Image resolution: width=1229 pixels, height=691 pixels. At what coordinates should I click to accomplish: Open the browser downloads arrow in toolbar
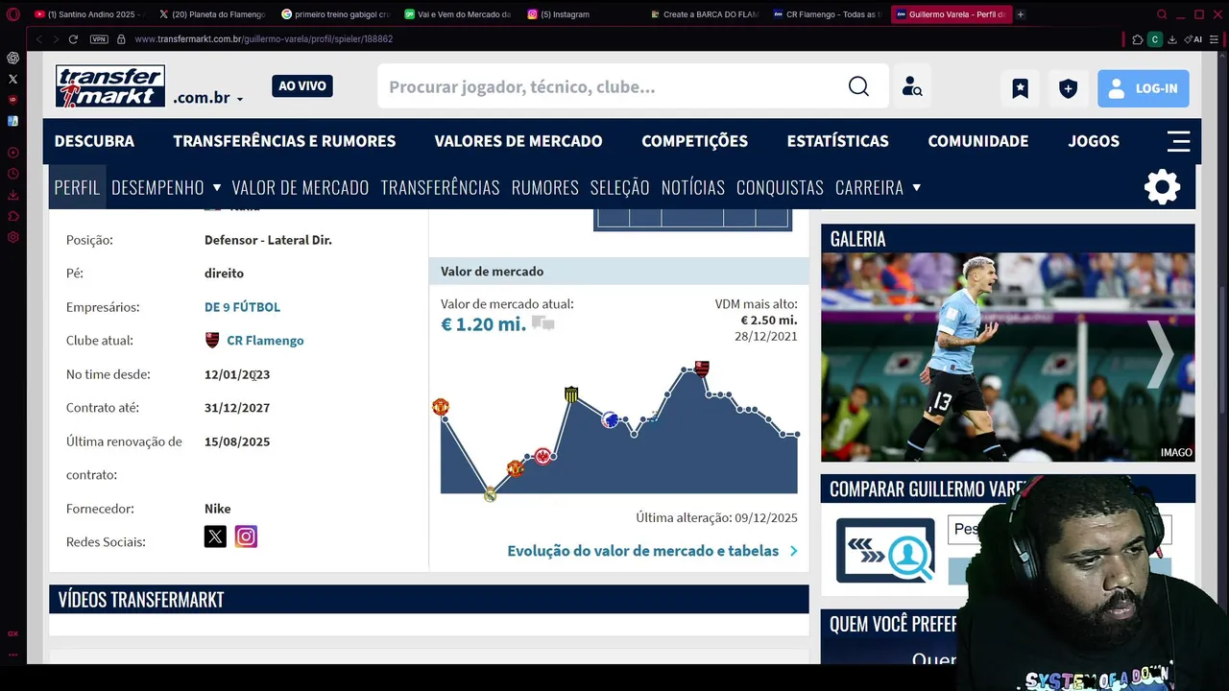(1172, 39)
